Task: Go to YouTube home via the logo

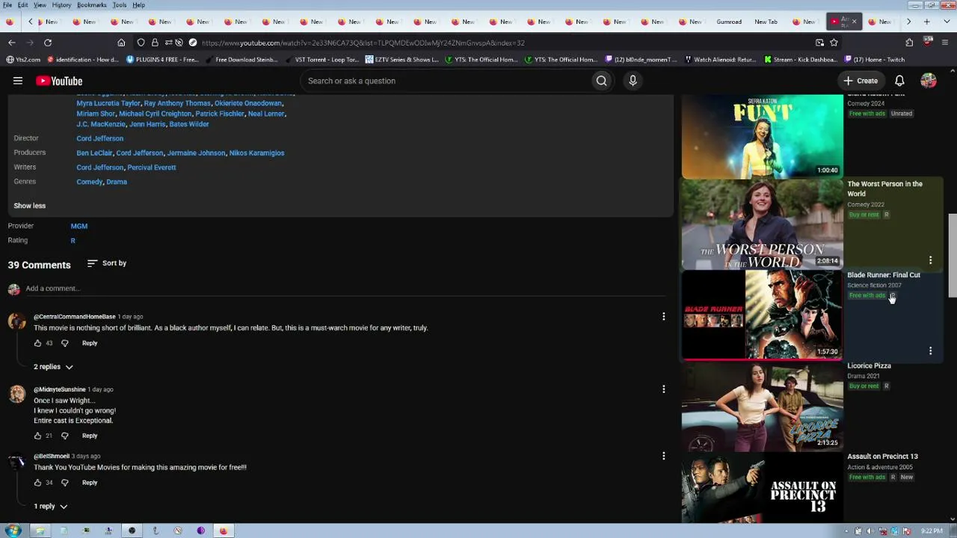Action: (59, 81)
